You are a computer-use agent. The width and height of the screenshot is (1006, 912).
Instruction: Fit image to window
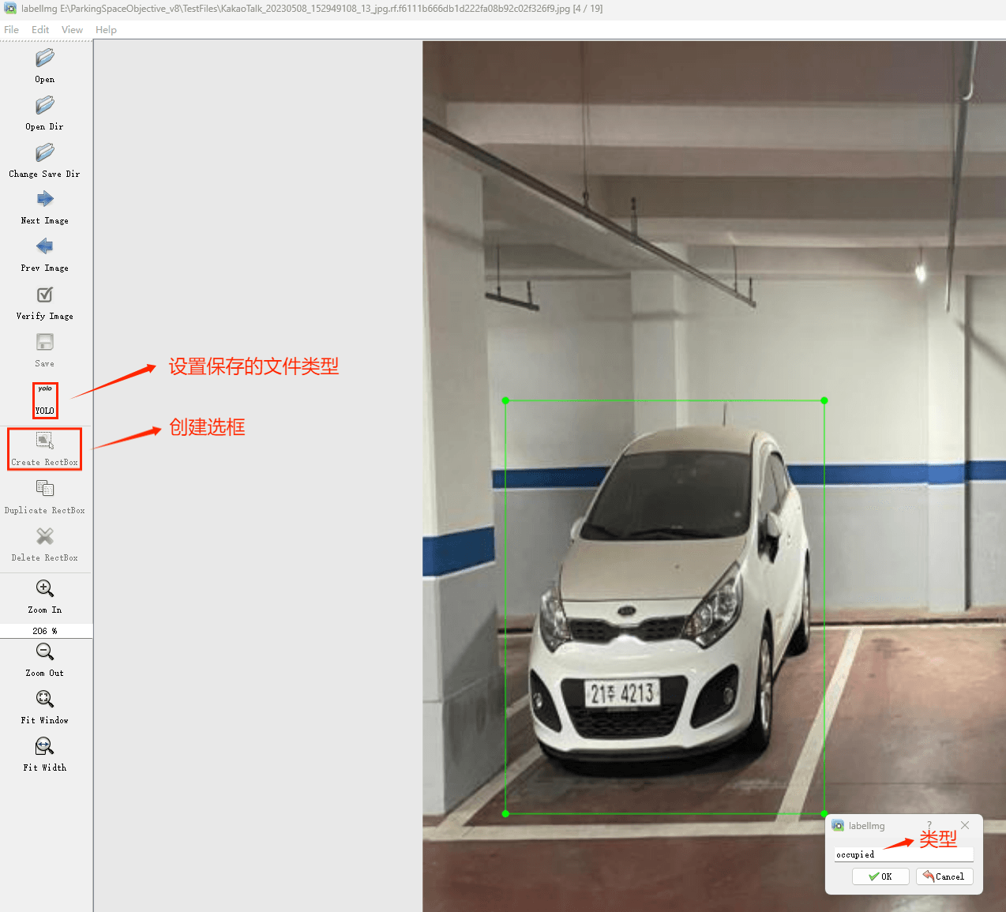pos(45,707)
